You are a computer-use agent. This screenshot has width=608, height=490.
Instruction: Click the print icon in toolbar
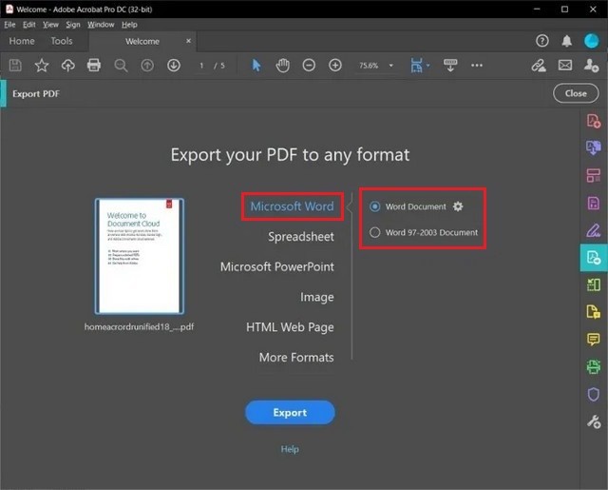coord(94,66)
